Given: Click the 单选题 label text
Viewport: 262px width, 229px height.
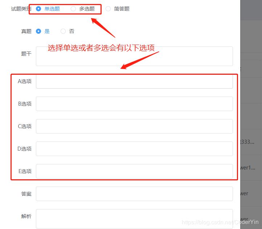Looking at the screenshot, I should [x=52, y=9].
